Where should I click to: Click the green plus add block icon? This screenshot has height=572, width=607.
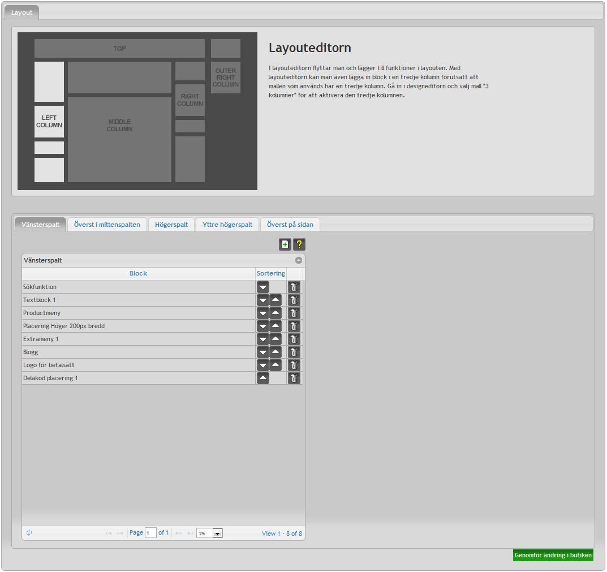coord(285,244)
